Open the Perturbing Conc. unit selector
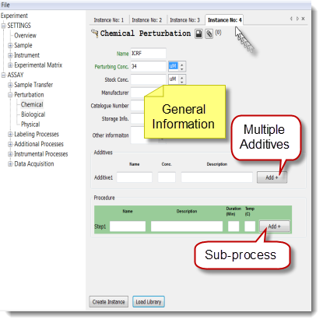This screenshot has width=323, height=323. click(x=177, y=66)
